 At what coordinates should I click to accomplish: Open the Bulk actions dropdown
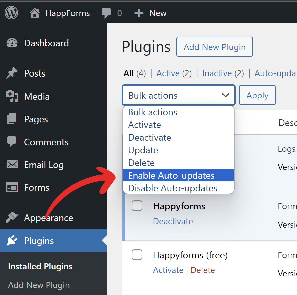pyautogui.click(x=179, y=95)
